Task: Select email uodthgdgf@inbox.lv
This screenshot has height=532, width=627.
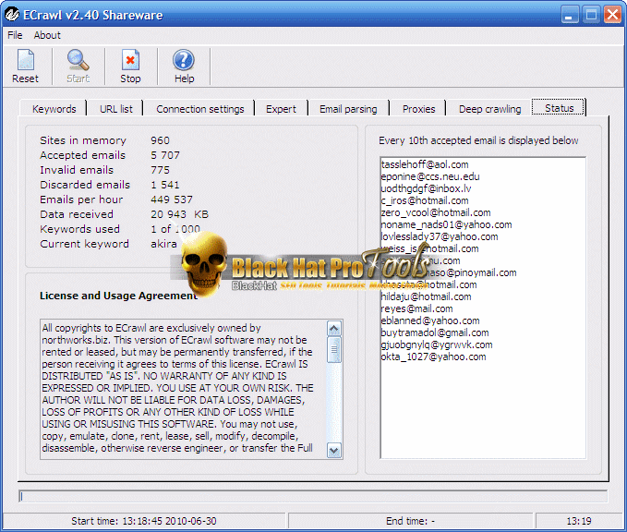Action: click(x=426, y=188)
